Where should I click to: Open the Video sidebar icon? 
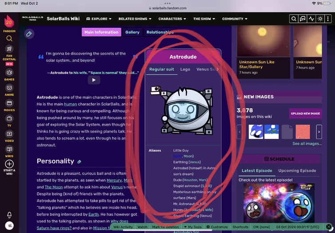pyautogui.click(x=9, y=134)
